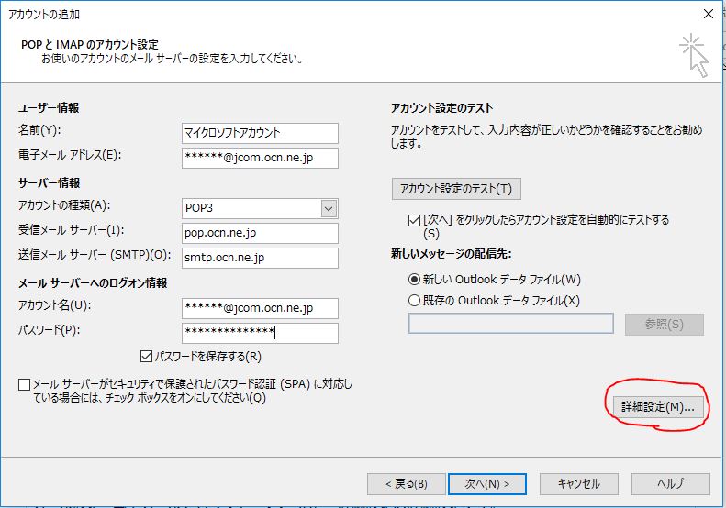Open 詳細設定(M)... advanced settings

point(658,407)
